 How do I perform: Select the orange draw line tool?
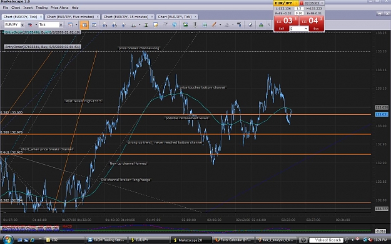(214, 25)
